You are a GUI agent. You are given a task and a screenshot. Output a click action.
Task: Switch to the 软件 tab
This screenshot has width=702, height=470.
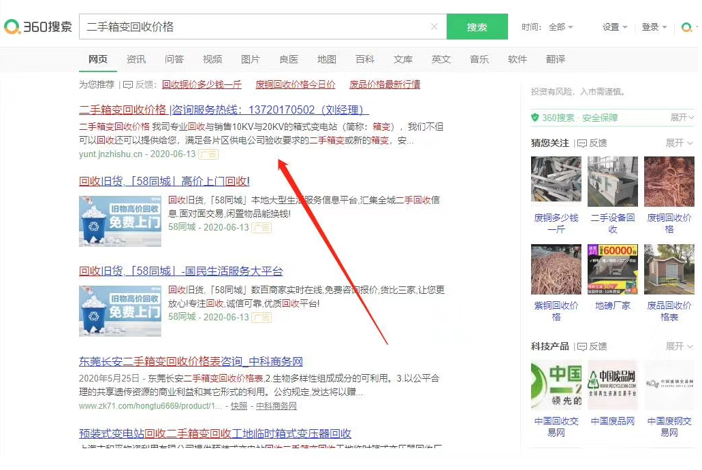coord(517,59)
